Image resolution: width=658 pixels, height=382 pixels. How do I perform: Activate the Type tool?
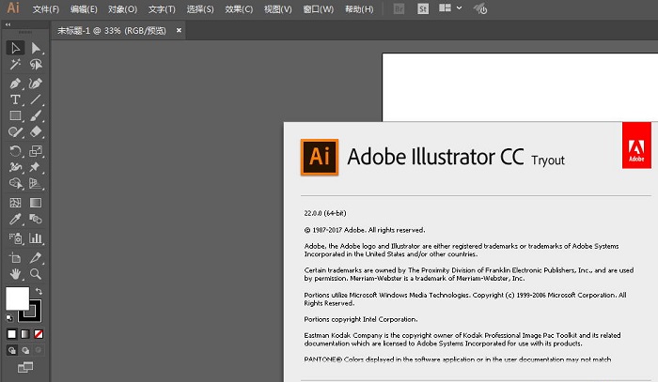tap(16, 99)
